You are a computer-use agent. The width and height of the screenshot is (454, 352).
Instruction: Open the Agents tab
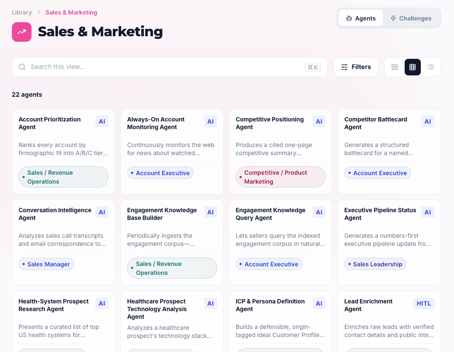click(x=361, y=18)
